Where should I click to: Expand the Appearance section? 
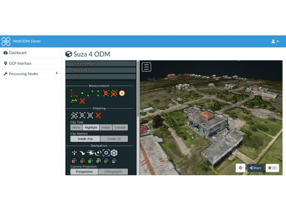pyautogui.click(x=101, y=70)
